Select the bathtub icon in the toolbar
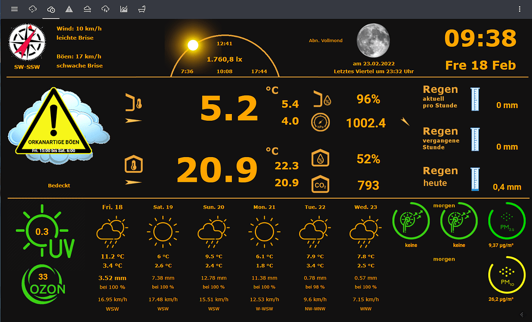 tap(141, 9)
